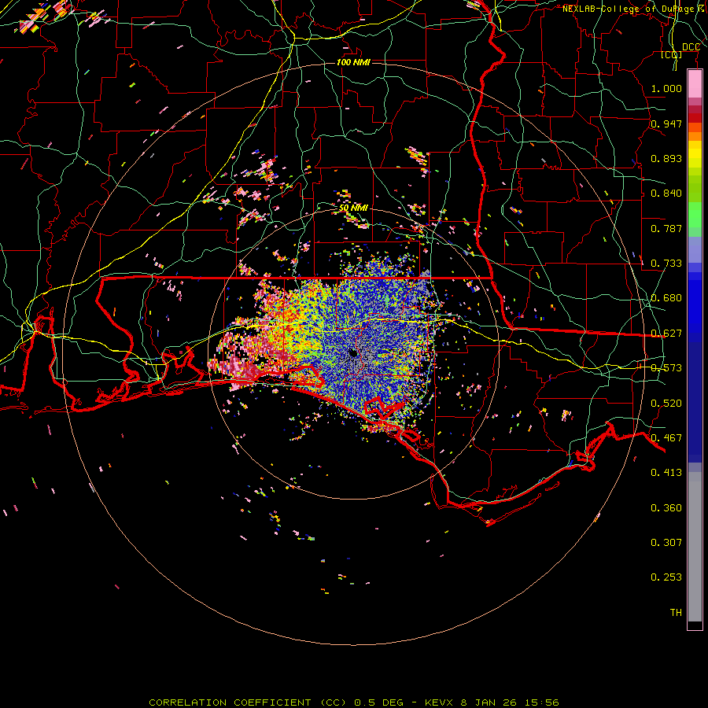
Task: Click the 0.253 scale value
Action: coord(666,577)
